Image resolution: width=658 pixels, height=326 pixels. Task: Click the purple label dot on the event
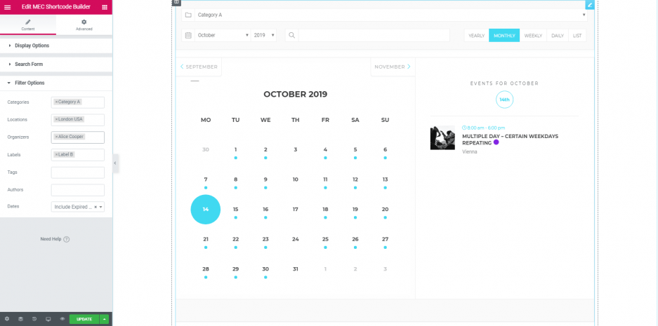496,142
